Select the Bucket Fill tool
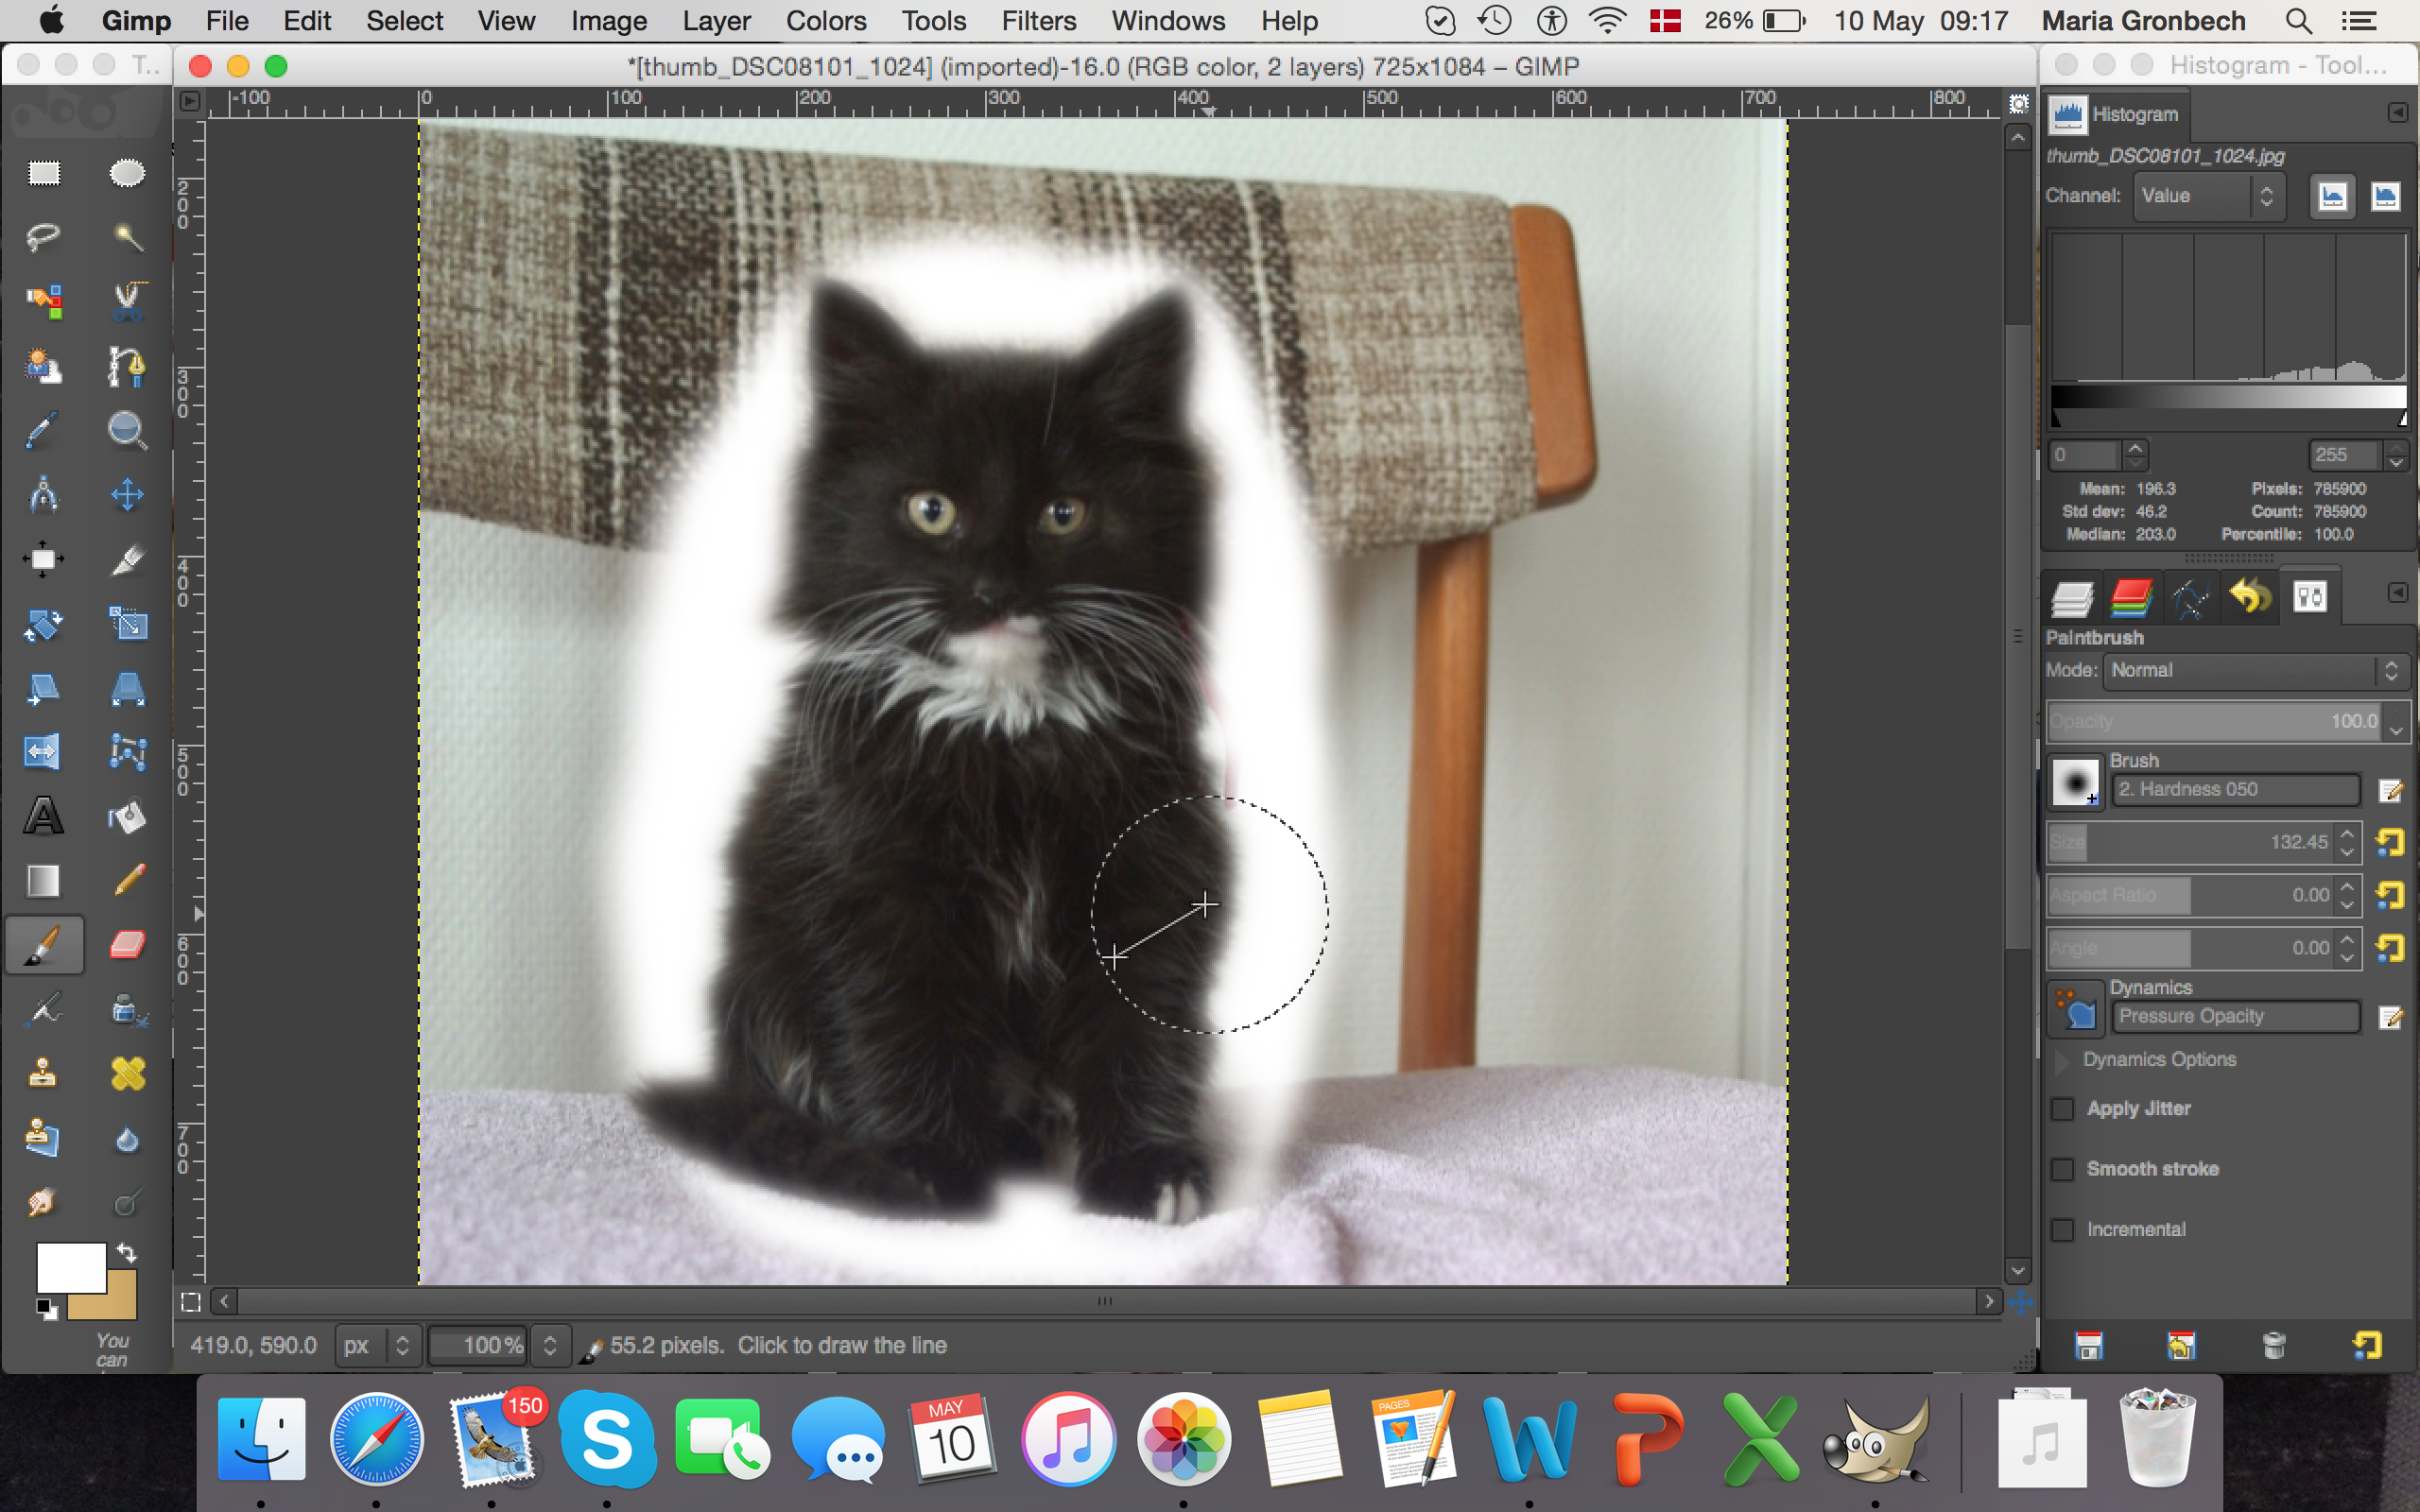This screenshot has height=1512, width=2420. [x=127, y=816]
